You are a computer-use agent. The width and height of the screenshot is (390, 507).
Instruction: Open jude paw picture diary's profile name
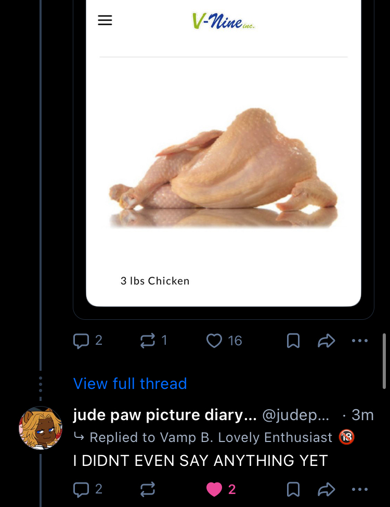pyautogui.click(x=165, y=415)
